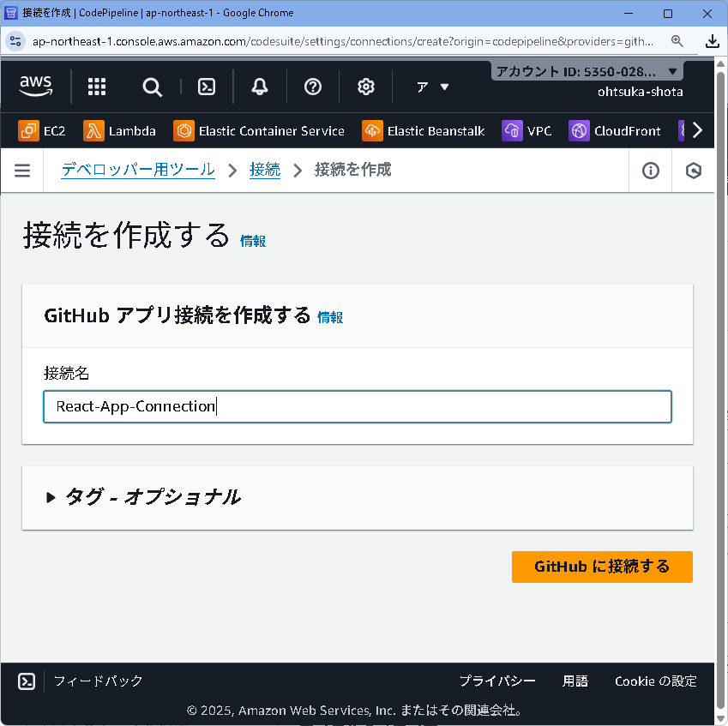Viewport: 728px width, 726px height.
Task: Navigate to デベロッパー用ツール breadcrumb
Action: (x=137, y=170)
